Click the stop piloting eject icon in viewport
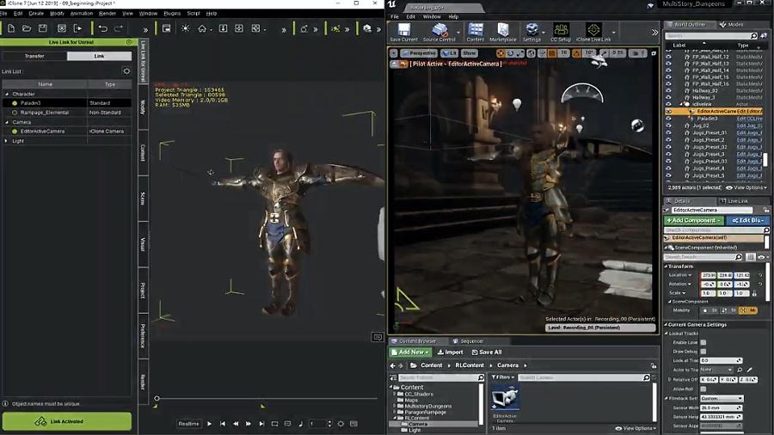This screenshot has height=435, width=774. [x=394, y=64]
